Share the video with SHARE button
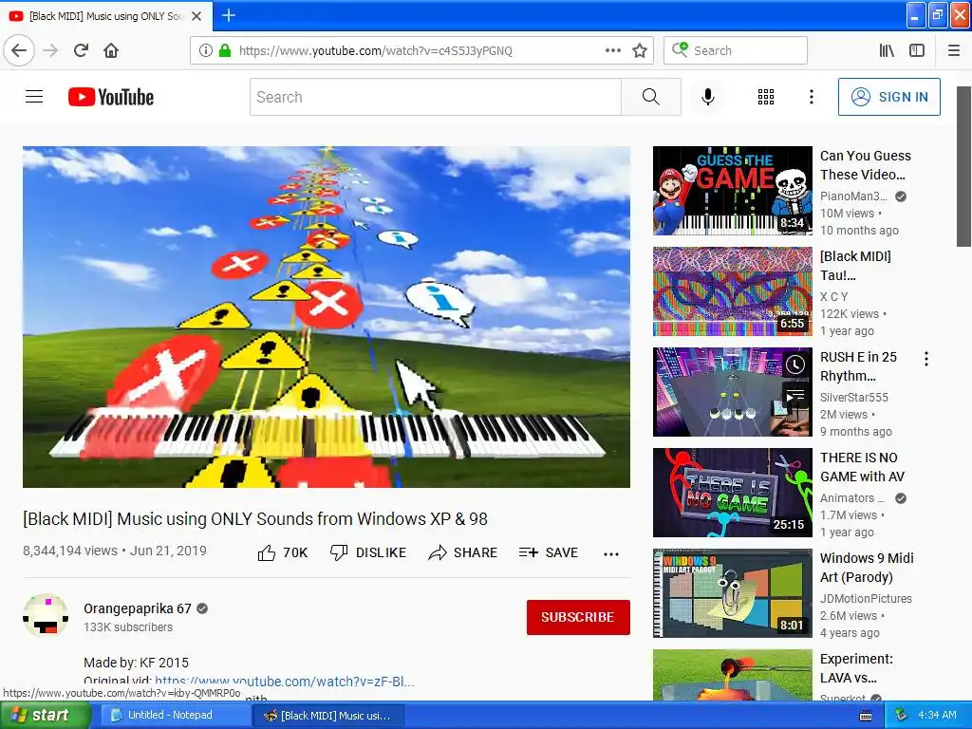Viewport: 972px width, 729px height. [x=462, y=552]
